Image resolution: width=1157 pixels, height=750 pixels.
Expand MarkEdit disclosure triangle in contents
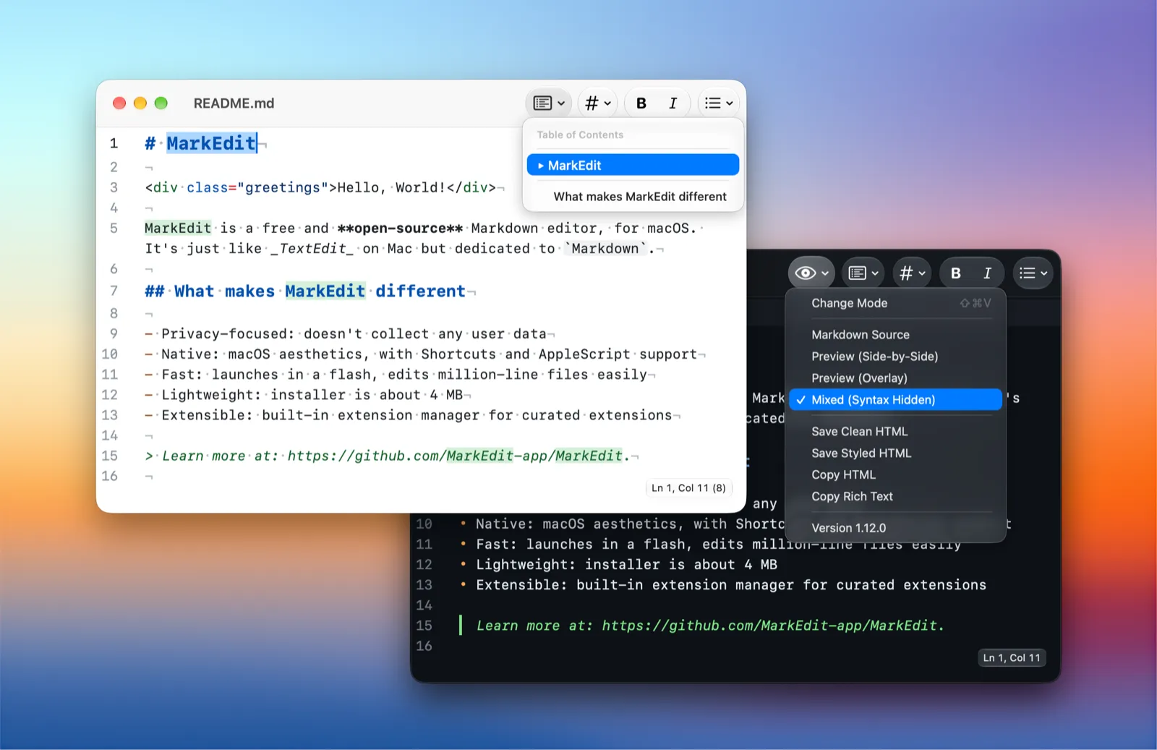(x=541, y=166)
